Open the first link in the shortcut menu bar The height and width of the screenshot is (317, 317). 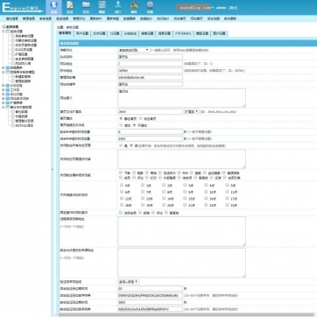11,18
